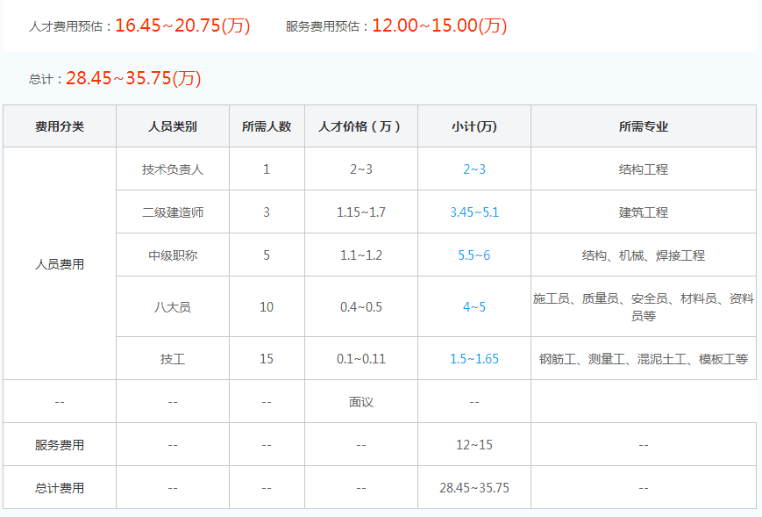Click the 钢筋工、测量工、混泥土工 specialty cell
This screenshot has width=762, height=517.
(644, 359)
